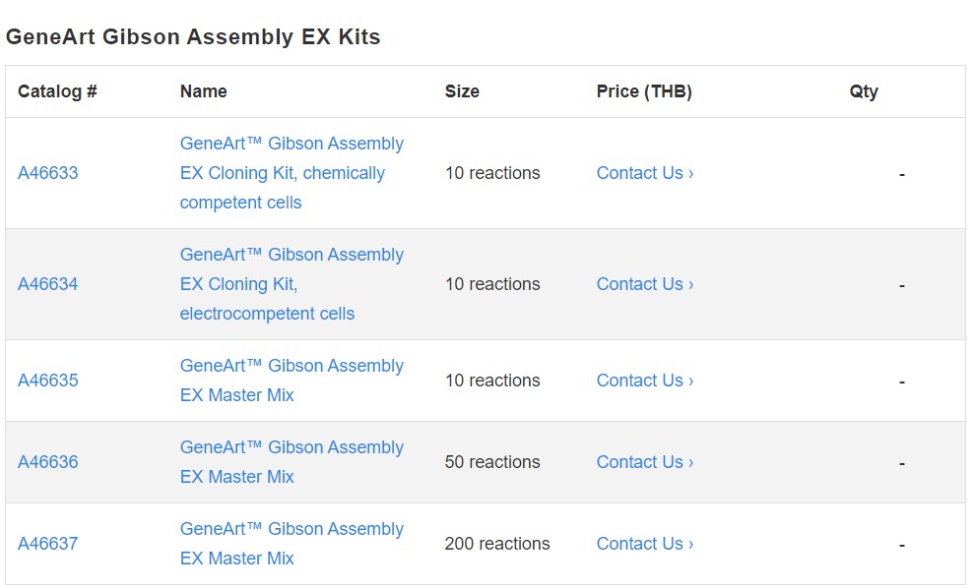Click Contact Us in the A46634 row
975x588 pixels.
click(645, 284)
